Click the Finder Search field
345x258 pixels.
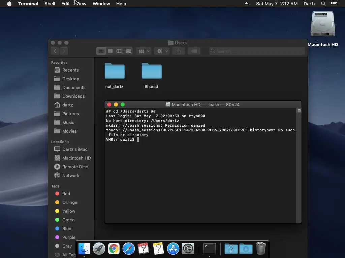point(257,51)
